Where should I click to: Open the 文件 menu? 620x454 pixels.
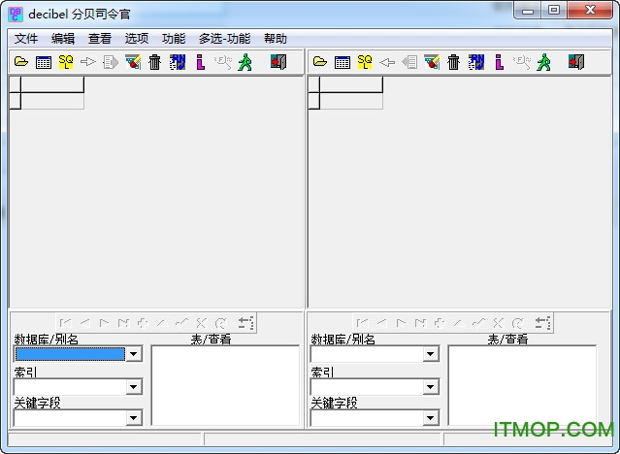tap(26, 39)
